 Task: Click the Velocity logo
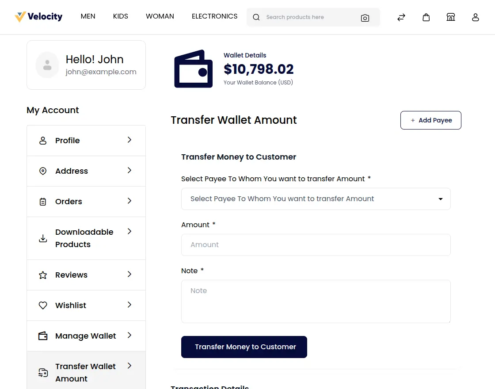(38, 17)
